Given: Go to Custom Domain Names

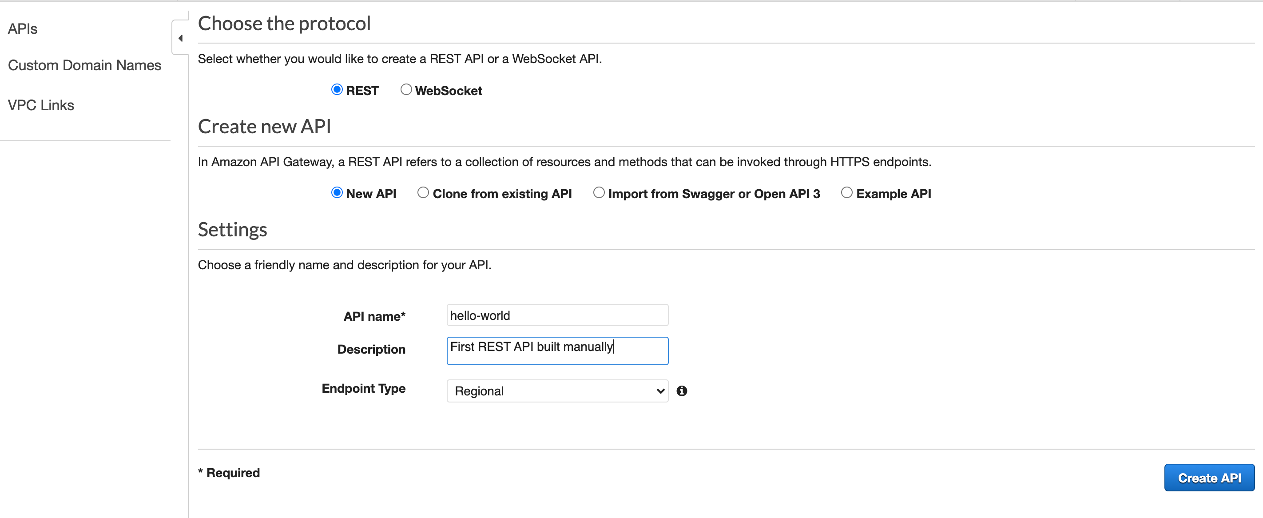Looking at the screenshot, I should (x=84, y=65).
